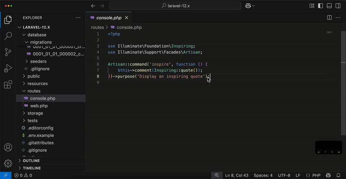
Task: Open the .env.example file
Action: (x=51, y=135)
